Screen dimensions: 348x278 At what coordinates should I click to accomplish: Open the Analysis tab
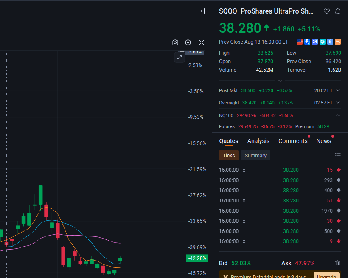(x=258, y=141)
